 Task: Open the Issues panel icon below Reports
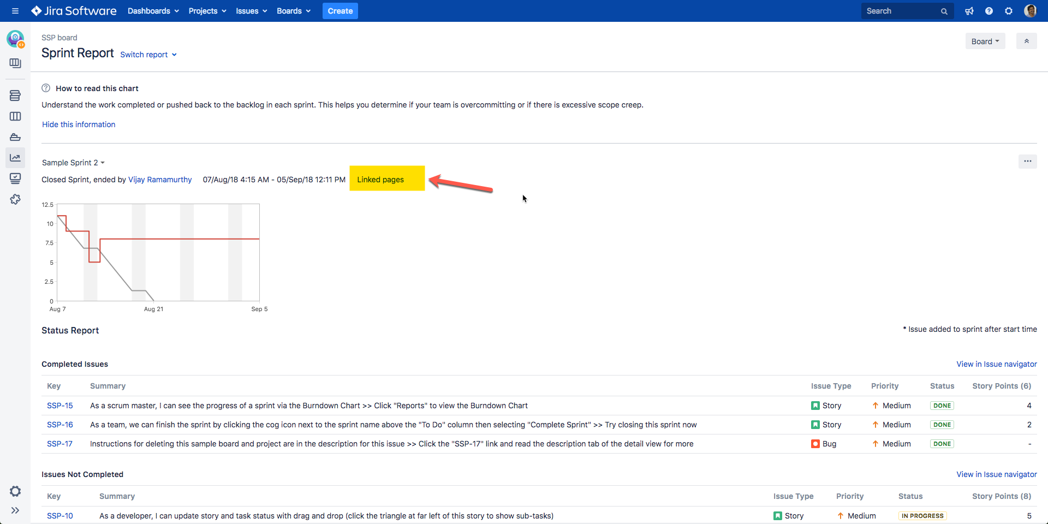[x=15, y=178]
